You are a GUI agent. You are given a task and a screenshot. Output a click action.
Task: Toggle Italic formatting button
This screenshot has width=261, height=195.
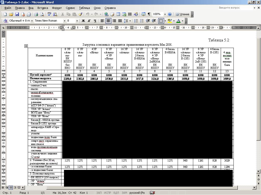tap(89, 21)
